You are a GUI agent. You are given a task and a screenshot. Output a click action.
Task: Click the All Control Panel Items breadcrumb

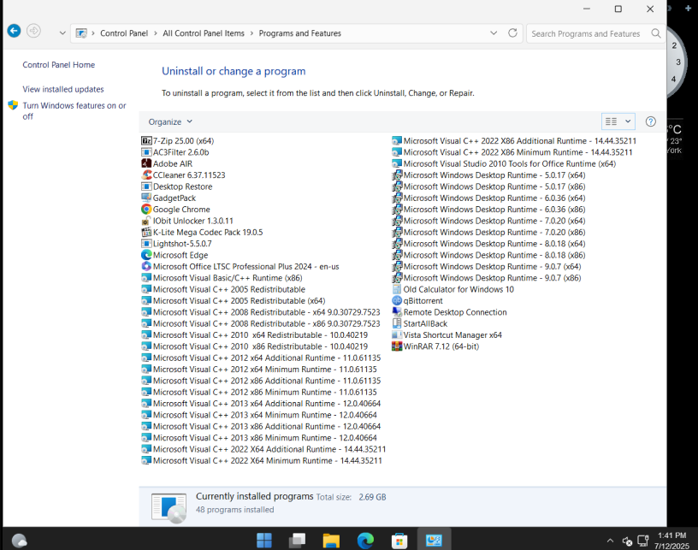(204, 33)
